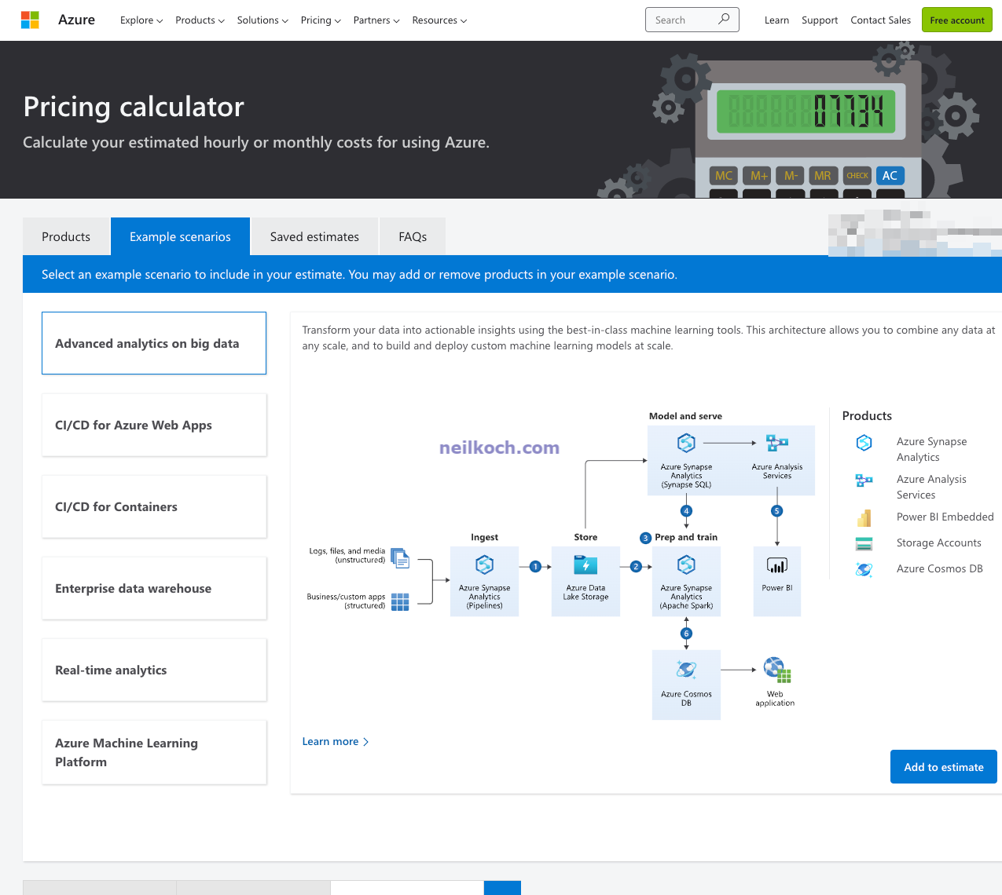Click into the Search input field

point(692,20)
